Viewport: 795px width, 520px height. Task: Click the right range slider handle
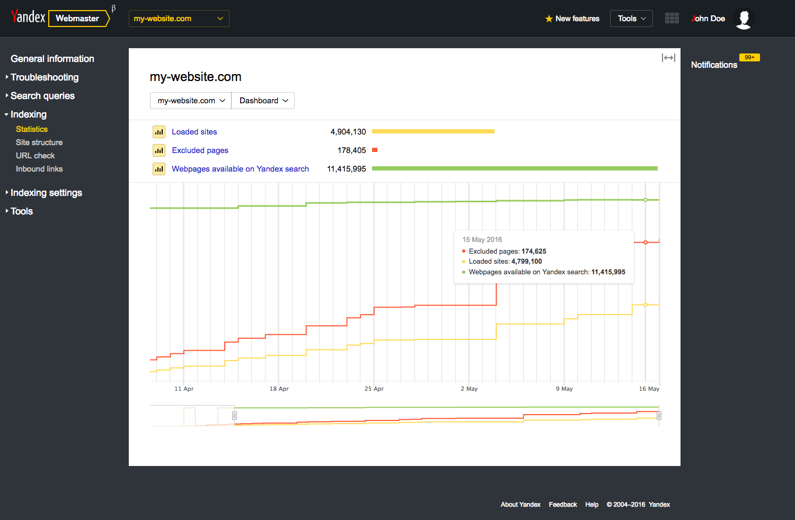click(x=659, y=416)
